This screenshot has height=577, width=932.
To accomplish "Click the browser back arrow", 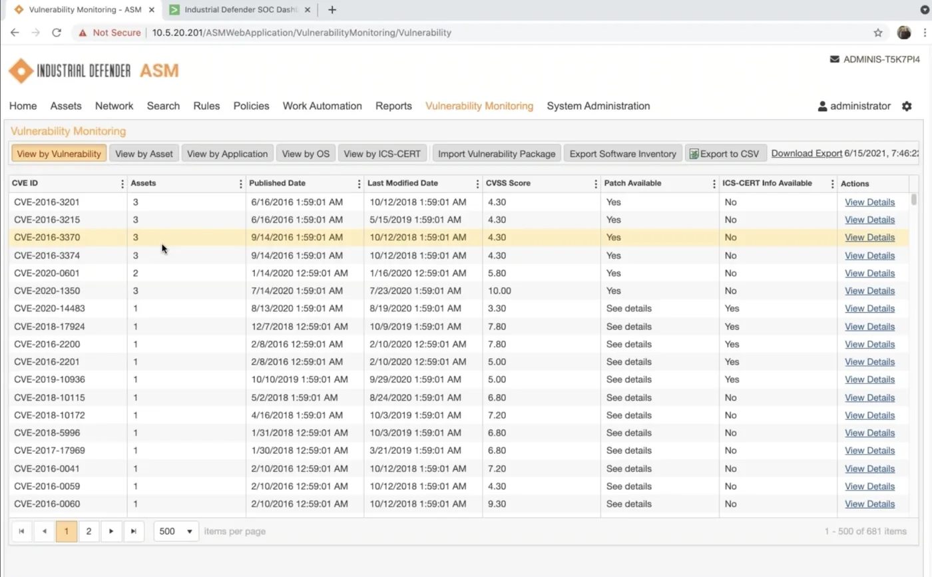I will 15,33.
